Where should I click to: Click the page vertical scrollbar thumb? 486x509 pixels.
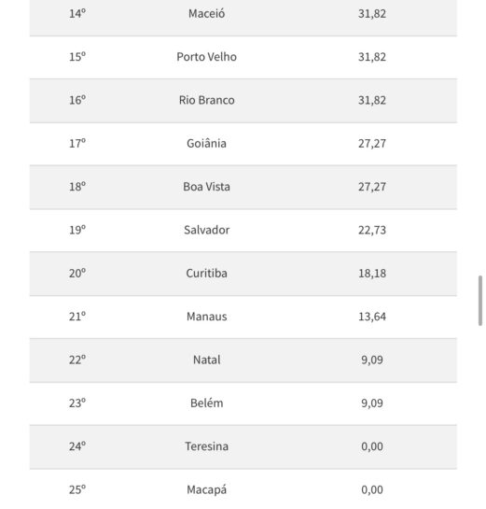(480, 301)
